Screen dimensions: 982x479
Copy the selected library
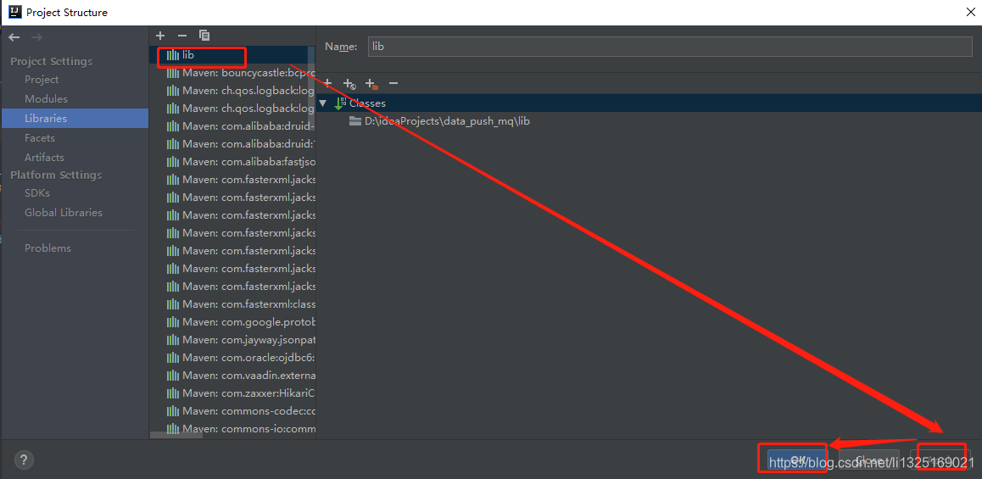pyautogui.click(x=204, y=36)
